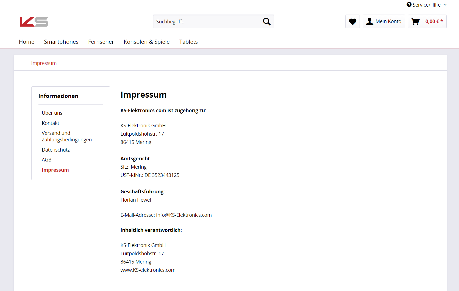Go to the Home menu item
Image resolution: width=459 pixels, height=291 pixels.
point(27,42)
